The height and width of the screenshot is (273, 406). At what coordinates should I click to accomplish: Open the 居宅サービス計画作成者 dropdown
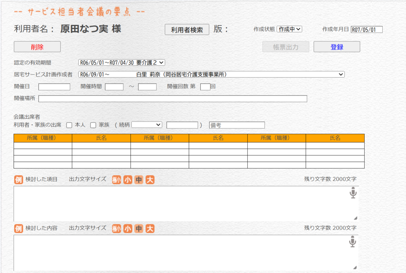coord(211,74)
